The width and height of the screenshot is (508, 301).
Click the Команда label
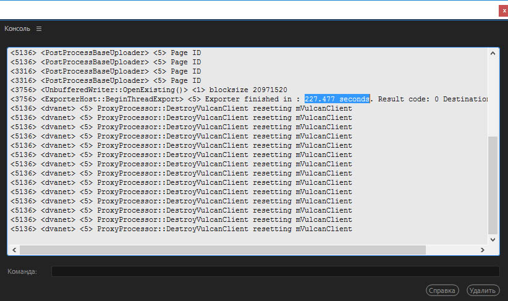click(22, 271)
